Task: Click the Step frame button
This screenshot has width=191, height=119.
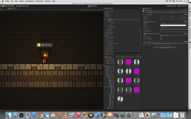Action: point(96,6)
